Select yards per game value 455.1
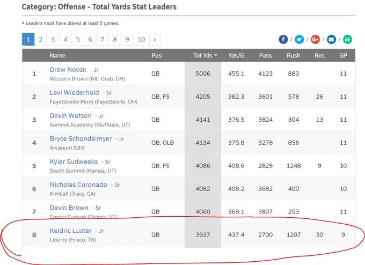 [236, 73]
